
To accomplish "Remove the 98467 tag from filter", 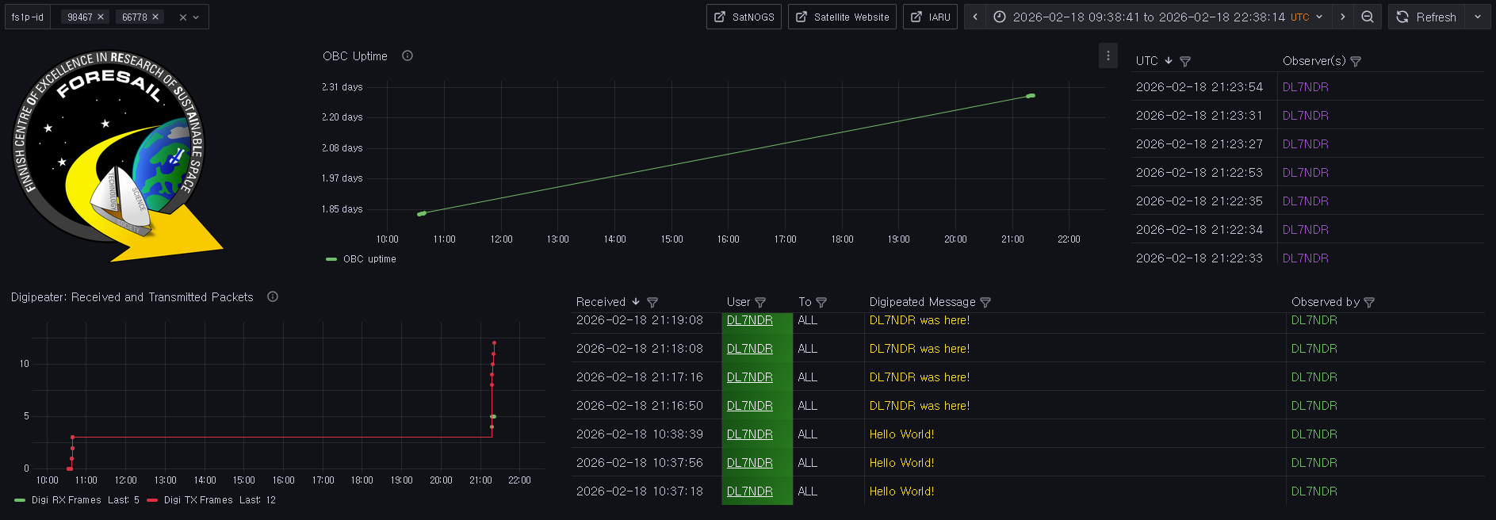I will (x=101, y=17).
